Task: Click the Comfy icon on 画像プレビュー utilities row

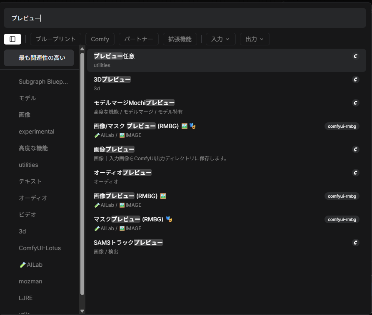Action: click(x=355, y=149)
